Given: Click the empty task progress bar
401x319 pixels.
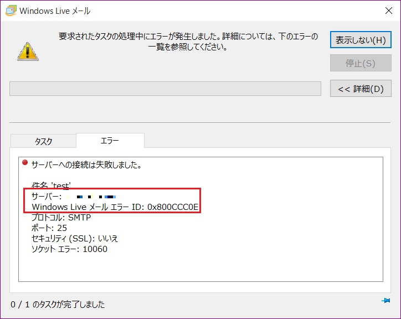Looking at the screenshot, I should pos(165,89).
